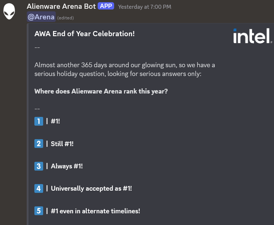Click the number 2 emoji icon
This screenshot has height=225, width=274.
coord(39,144)
